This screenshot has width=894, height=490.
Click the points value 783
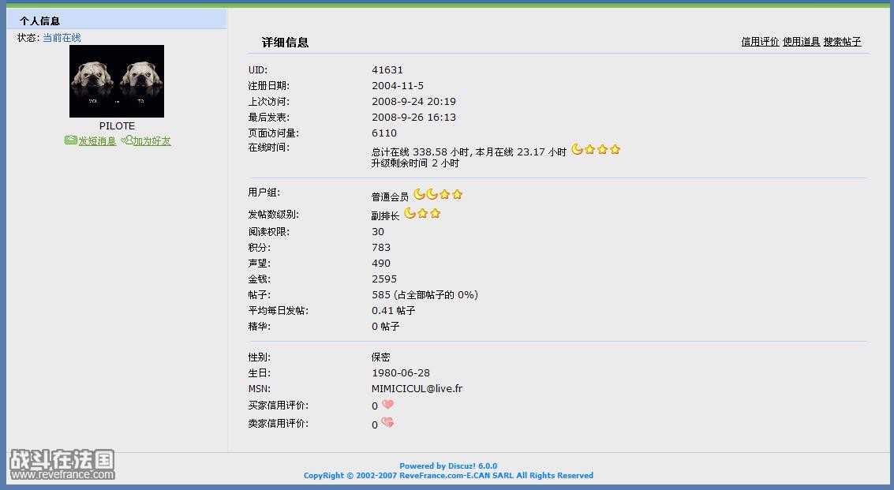click(x=381, y=248)
